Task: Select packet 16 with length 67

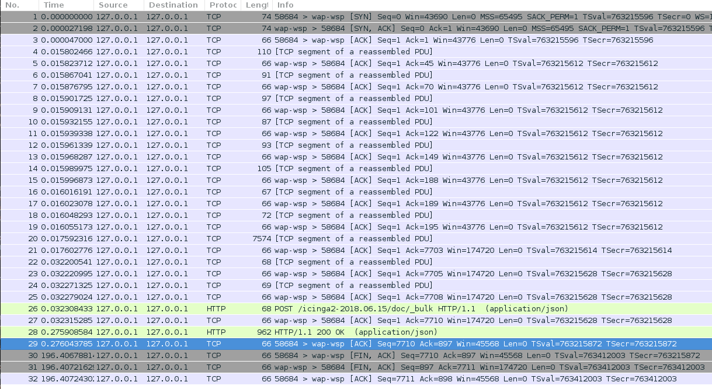Action: coord(356,192)
